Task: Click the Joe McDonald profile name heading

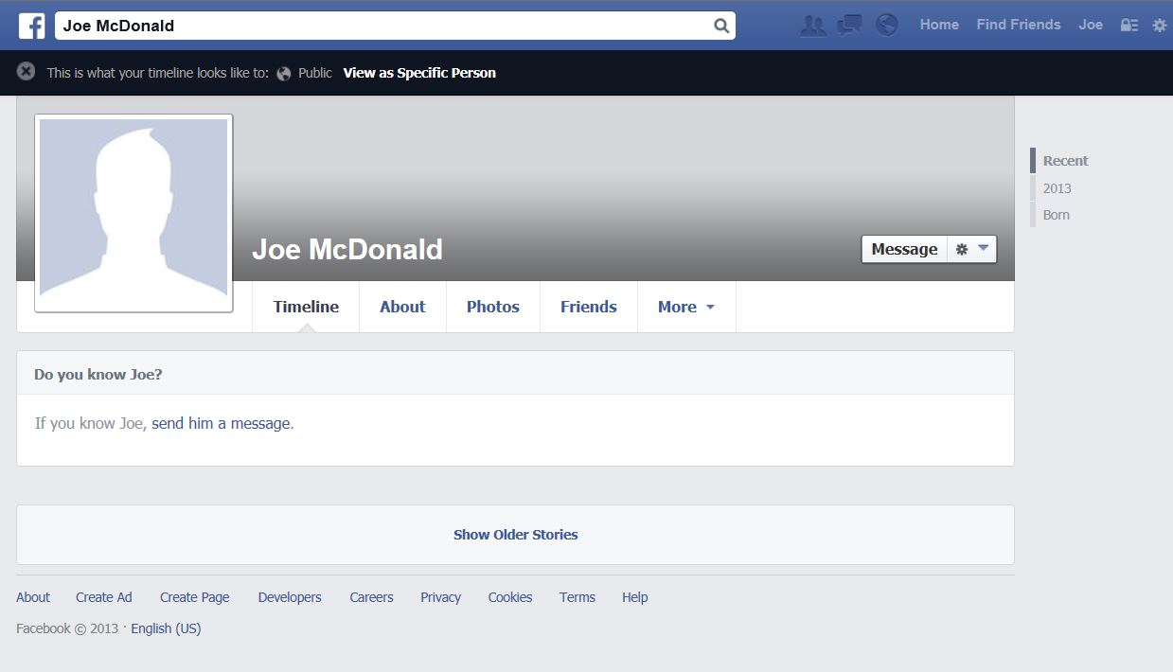Action: tap(347, 249)
